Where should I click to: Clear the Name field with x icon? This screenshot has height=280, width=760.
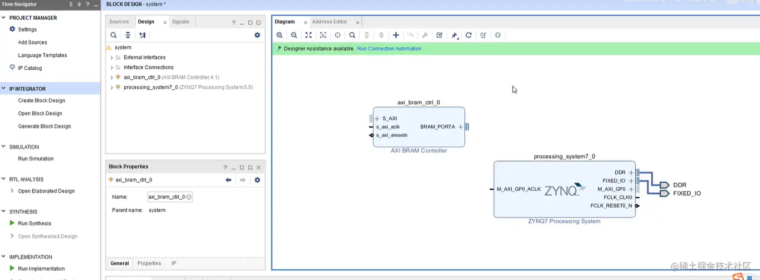[188, 197]
